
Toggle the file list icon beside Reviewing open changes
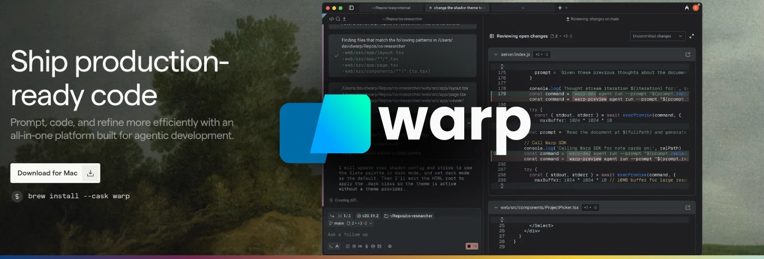pyautogui.click(x=492, y=36)
